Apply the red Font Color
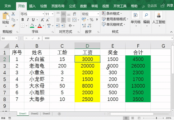The image size is (174, 120). pos(40,25)
